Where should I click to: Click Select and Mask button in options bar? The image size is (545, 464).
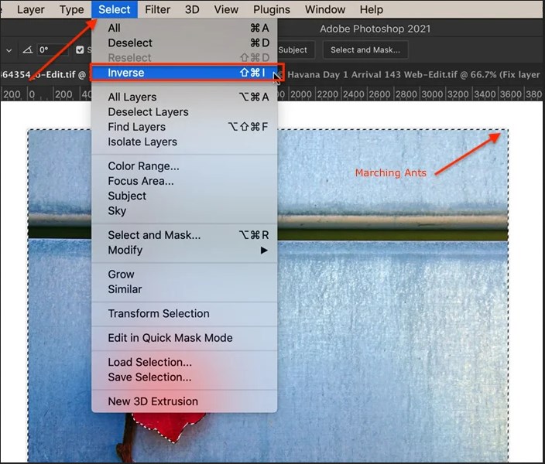pyautogui.click(x=365, y=50)
